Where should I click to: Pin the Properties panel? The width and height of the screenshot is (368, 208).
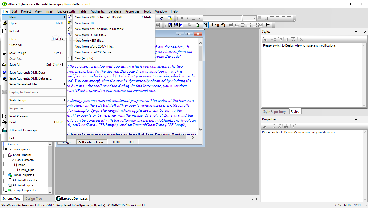(x=361, y=119)
